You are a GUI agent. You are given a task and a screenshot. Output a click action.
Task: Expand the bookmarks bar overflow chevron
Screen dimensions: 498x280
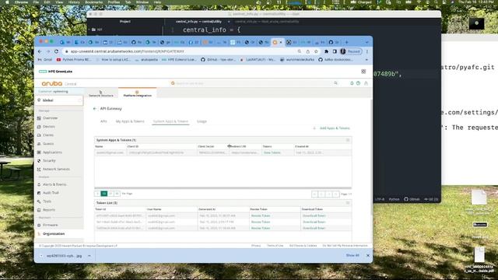(366, 60)
